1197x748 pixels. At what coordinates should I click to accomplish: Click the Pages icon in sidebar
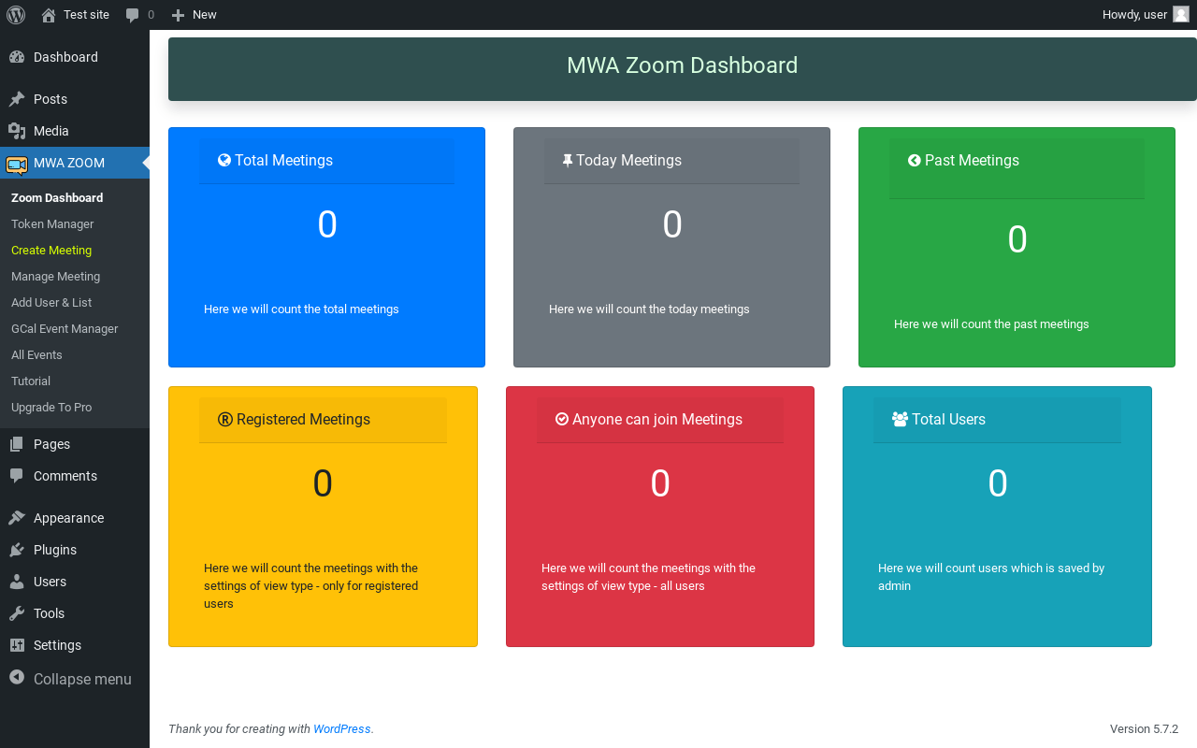[17, 444]
